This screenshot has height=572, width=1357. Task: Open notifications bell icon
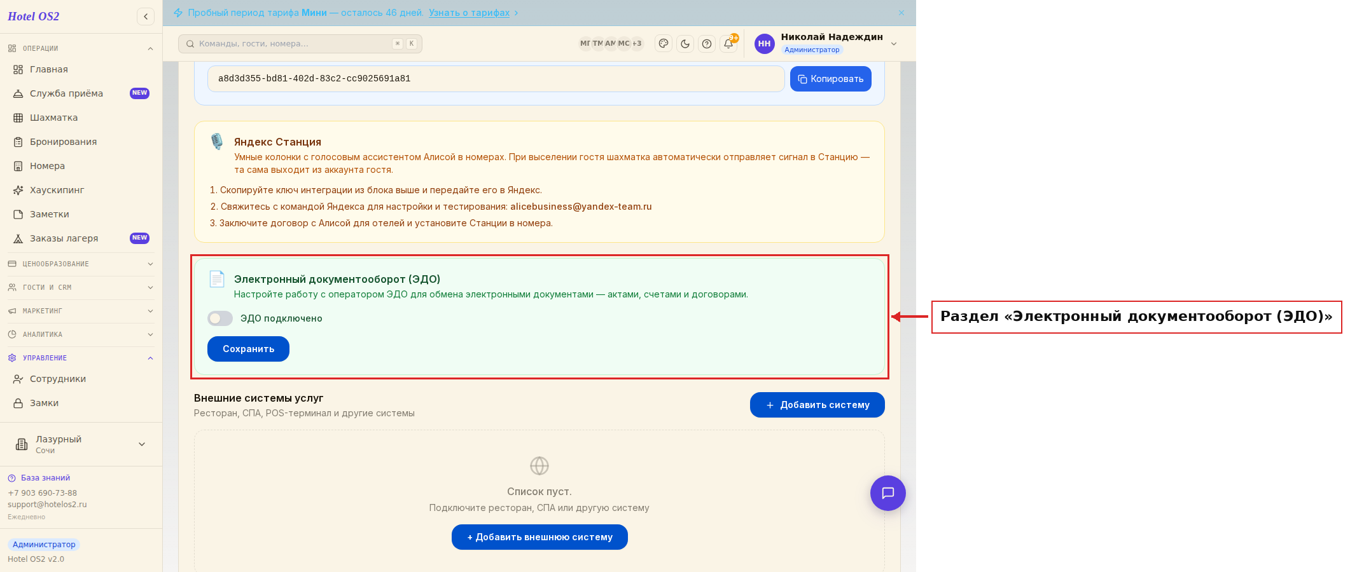(728, 44)
